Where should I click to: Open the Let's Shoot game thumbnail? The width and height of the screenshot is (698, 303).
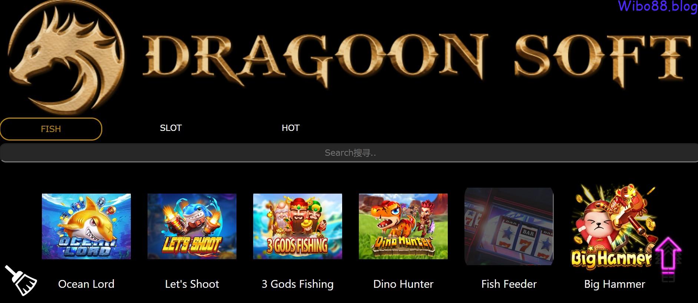click(192, 226)
